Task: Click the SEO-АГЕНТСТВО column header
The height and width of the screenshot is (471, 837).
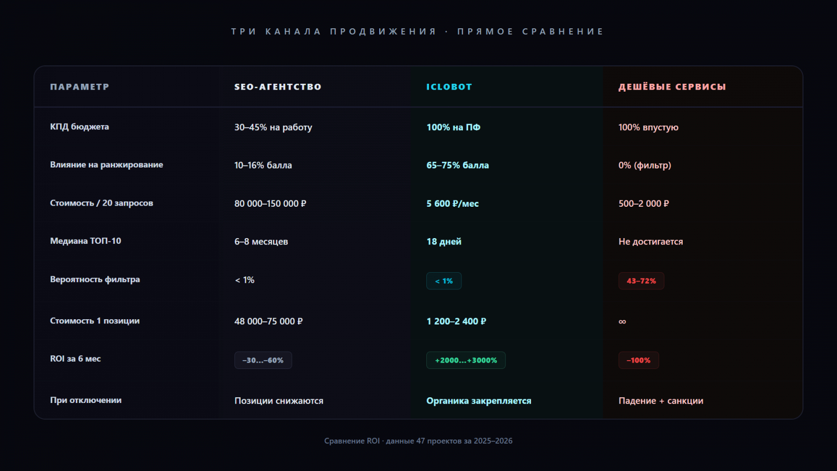Action: click(x=278, y=87)
